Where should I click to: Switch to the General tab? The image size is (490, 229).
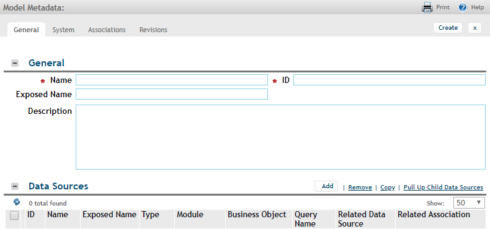coord(26,30)
